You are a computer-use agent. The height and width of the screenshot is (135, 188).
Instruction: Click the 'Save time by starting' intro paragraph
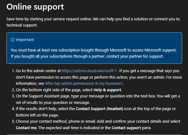pos(93,19)
